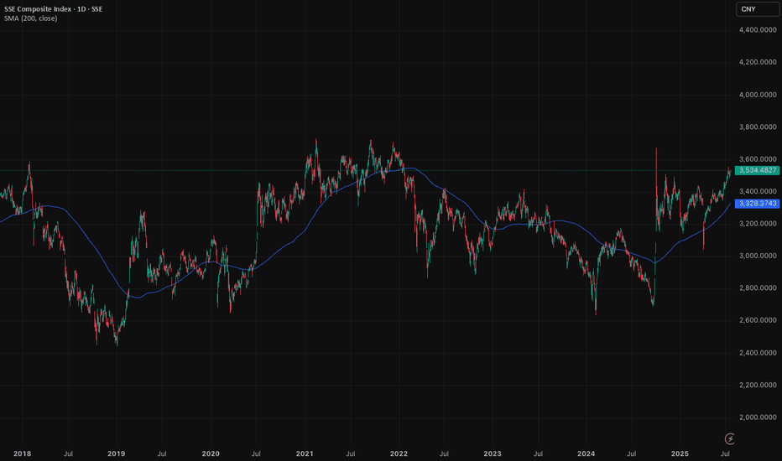Click the 4,000.0000 price scale label
The image size is (782, 461).
[x=755, y=95]
